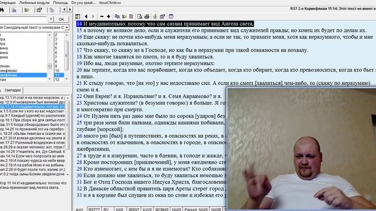Select chapter 2 in chapter list
Viewport: 376px width, 211px height.
[59, 35]
